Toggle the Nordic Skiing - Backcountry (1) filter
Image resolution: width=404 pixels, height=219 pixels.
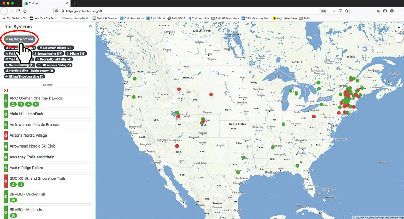[29, 71]
